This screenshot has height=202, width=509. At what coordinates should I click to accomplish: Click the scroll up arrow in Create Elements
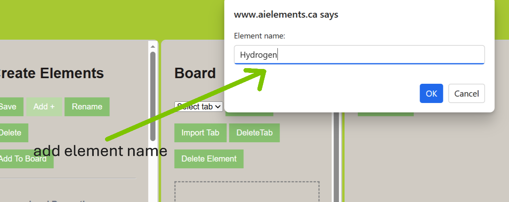tap(153, 46)
